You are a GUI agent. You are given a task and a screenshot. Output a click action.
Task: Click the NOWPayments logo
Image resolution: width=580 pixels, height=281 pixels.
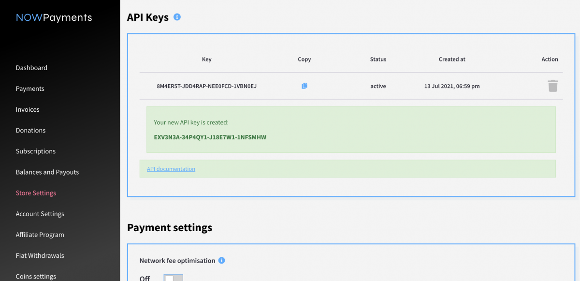54,17
